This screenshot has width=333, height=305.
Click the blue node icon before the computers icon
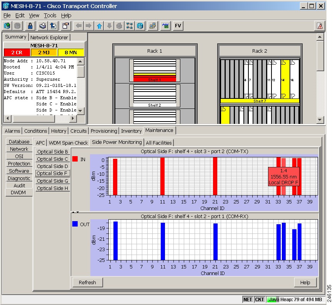tap(140, 26)
